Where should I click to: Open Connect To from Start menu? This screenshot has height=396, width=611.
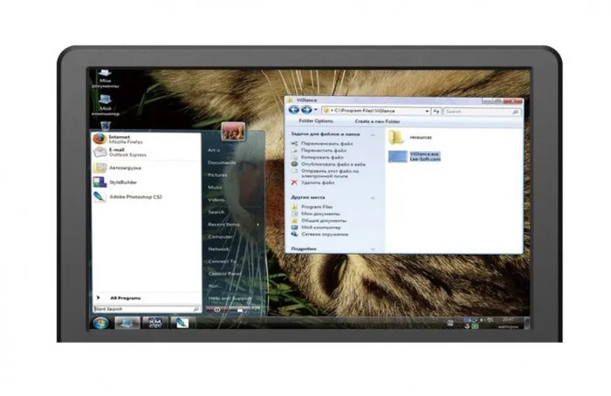pos(222,262)
